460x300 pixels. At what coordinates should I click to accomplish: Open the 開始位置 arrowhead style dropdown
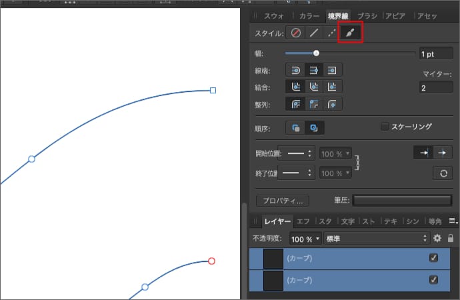[x=295, y=153]
